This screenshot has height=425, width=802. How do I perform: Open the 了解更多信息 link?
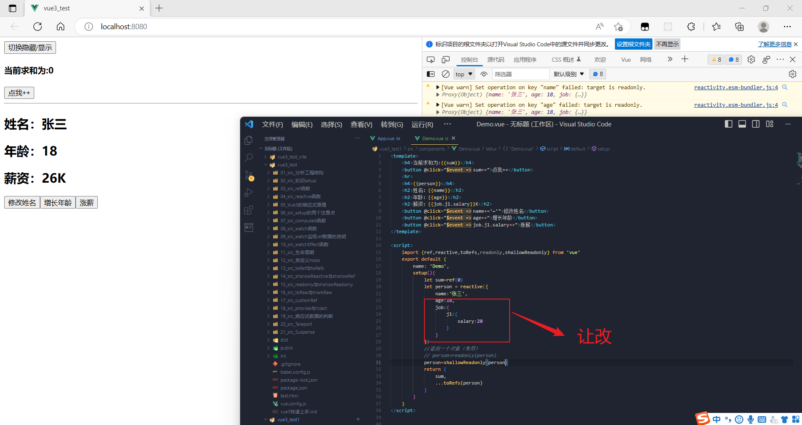775,44
